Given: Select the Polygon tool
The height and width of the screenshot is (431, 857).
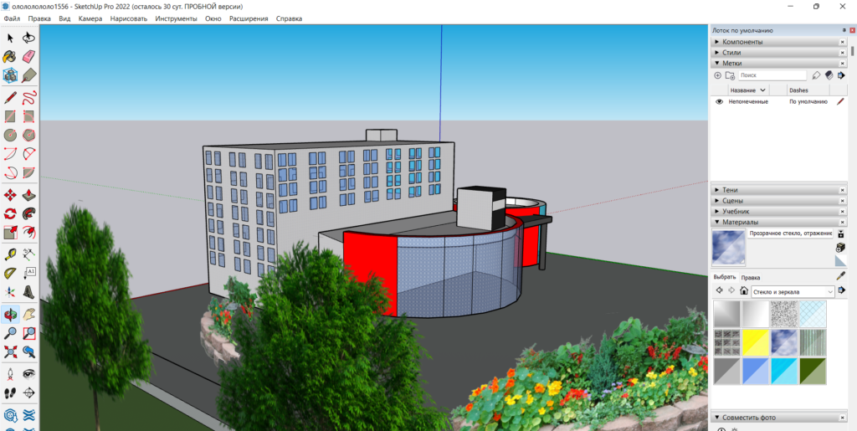Looking at the screenshot, I should pyautogui.click(x=29, y=135).
